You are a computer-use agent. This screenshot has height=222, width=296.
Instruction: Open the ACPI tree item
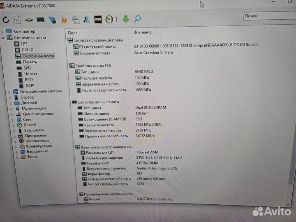tap(30, 86)
